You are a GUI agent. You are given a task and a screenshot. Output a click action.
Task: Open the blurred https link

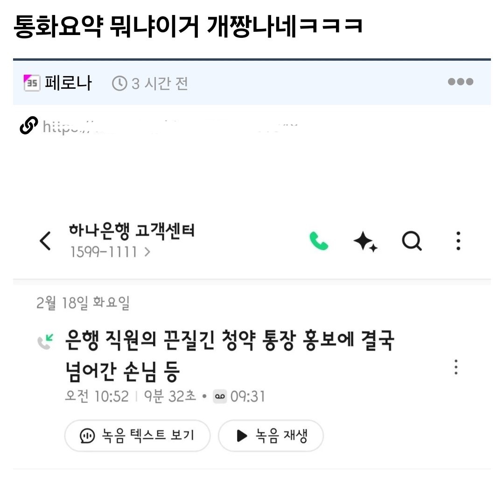[170, 127]
